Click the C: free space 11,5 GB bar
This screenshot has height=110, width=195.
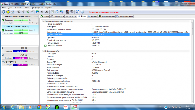coord(20,51)
